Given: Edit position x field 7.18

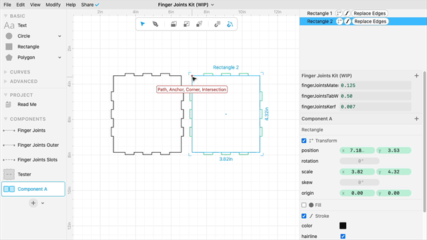Looking at the screenshot, I should [357, 151].
